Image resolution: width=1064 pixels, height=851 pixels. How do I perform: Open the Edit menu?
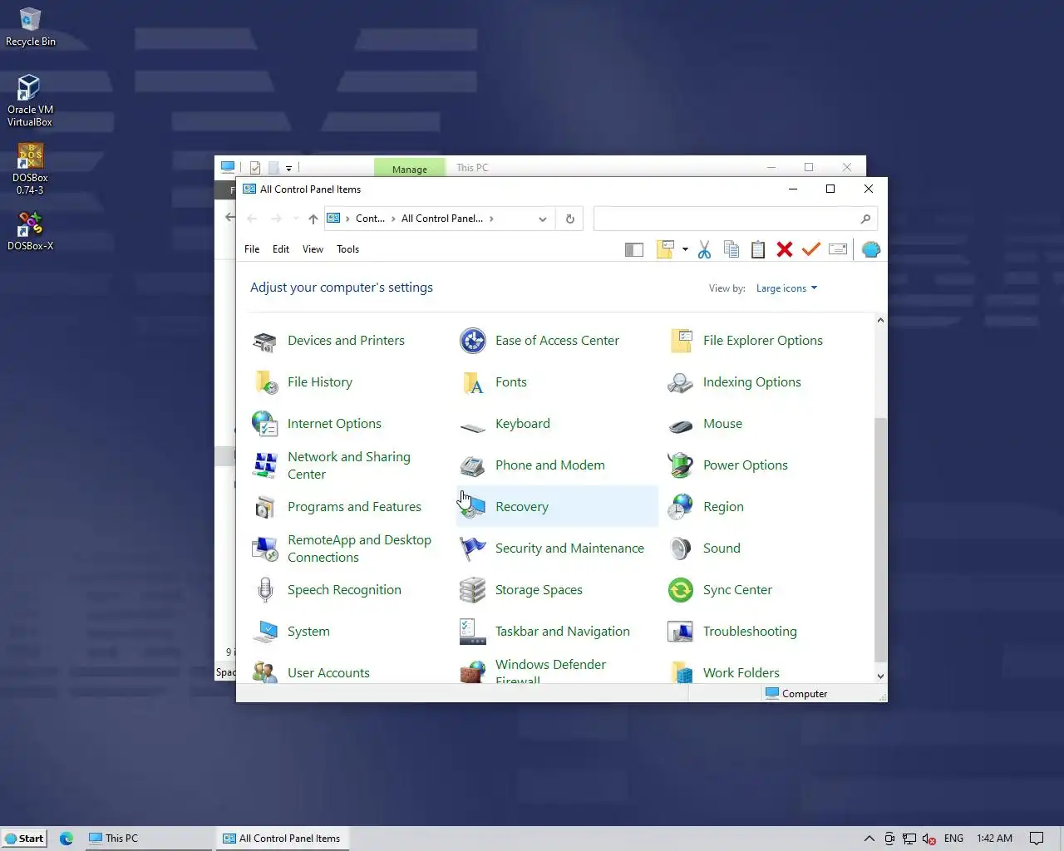(x=281, y=249)
